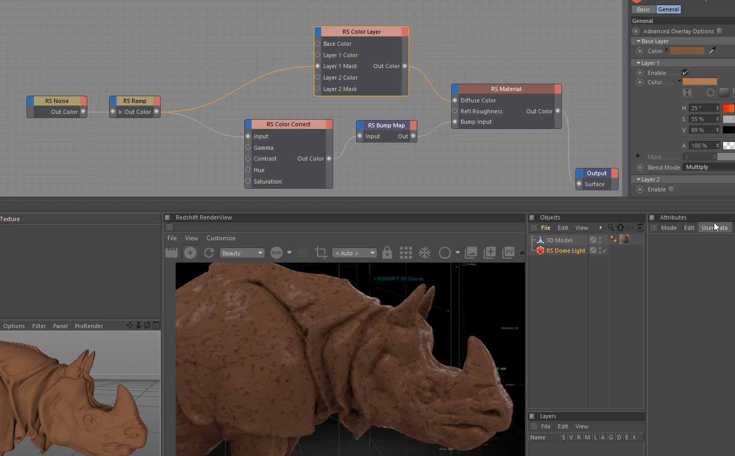Toggle the render view lock icon
Image resolution: width=735 pixels, height=456 pixels.
[387, 253]
